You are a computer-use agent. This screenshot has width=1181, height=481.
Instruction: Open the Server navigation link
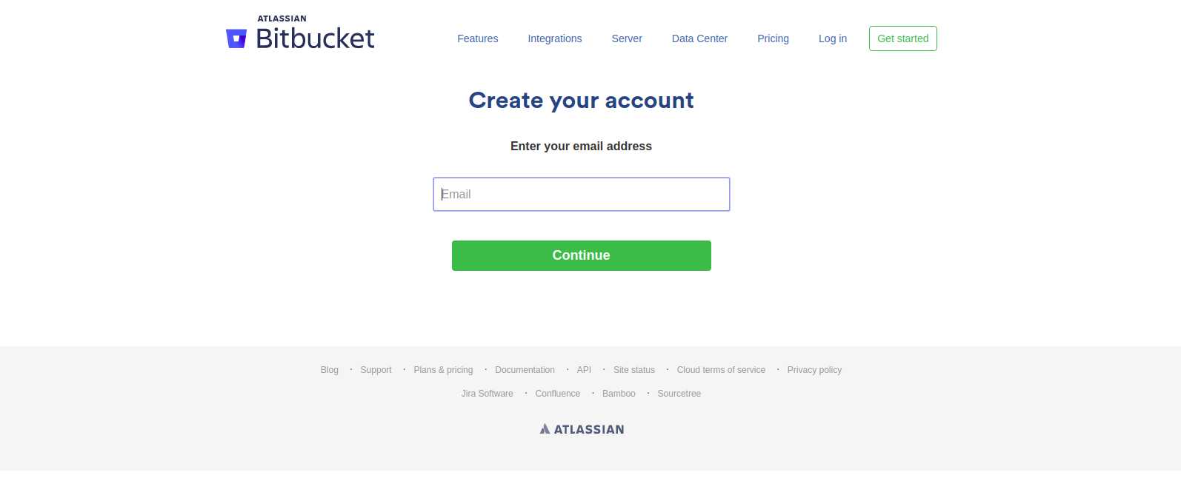pyautogui.click(x=627, y=38)
